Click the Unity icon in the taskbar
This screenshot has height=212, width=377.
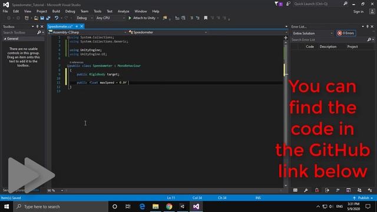(183, 207)
